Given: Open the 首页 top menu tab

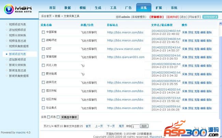Looking at the screenshot, I should pyautogui.click(x=52, y=8).
